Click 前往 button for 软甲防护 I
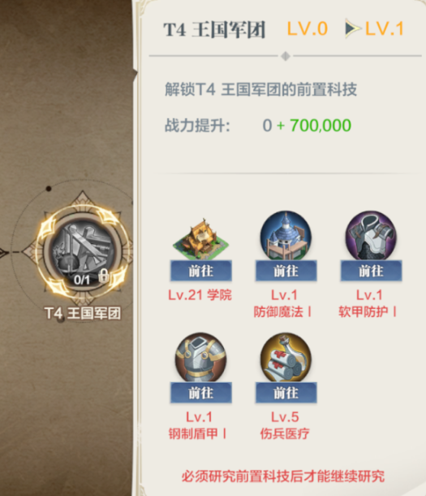The width and height of the screenshot is (426, 496). [x=371, y=271]
